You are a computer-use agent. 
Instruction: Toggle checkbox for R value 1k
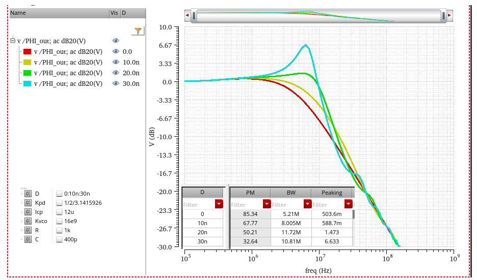[59, 230]
